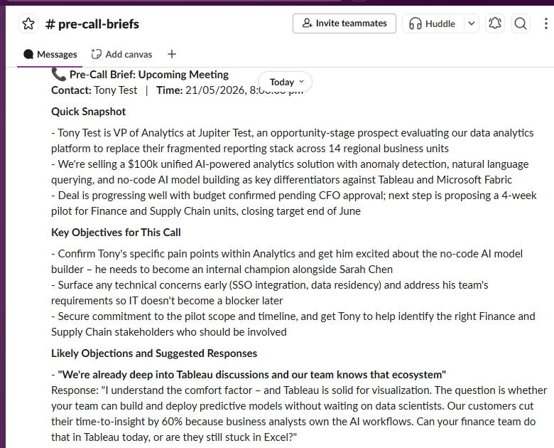Viewport: 554px width, 448px height.
Task: Click the line mentioning Sarah Chen
Action: [x=222, y=270]
